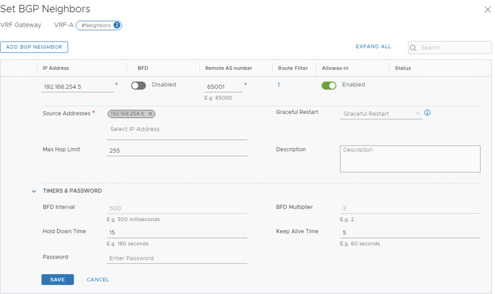Viewport: 495px width, 294px height.
Task: Click the Expand All link
Action: pyautogui.click(x=373, y=47)
